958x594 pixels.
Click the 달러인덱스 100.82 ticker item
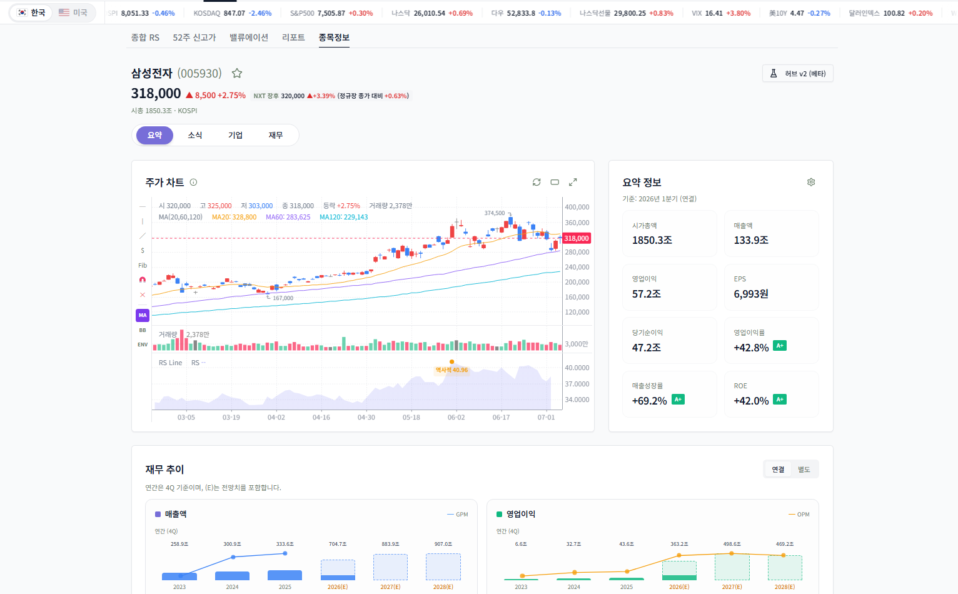click(x=890, y=13)
